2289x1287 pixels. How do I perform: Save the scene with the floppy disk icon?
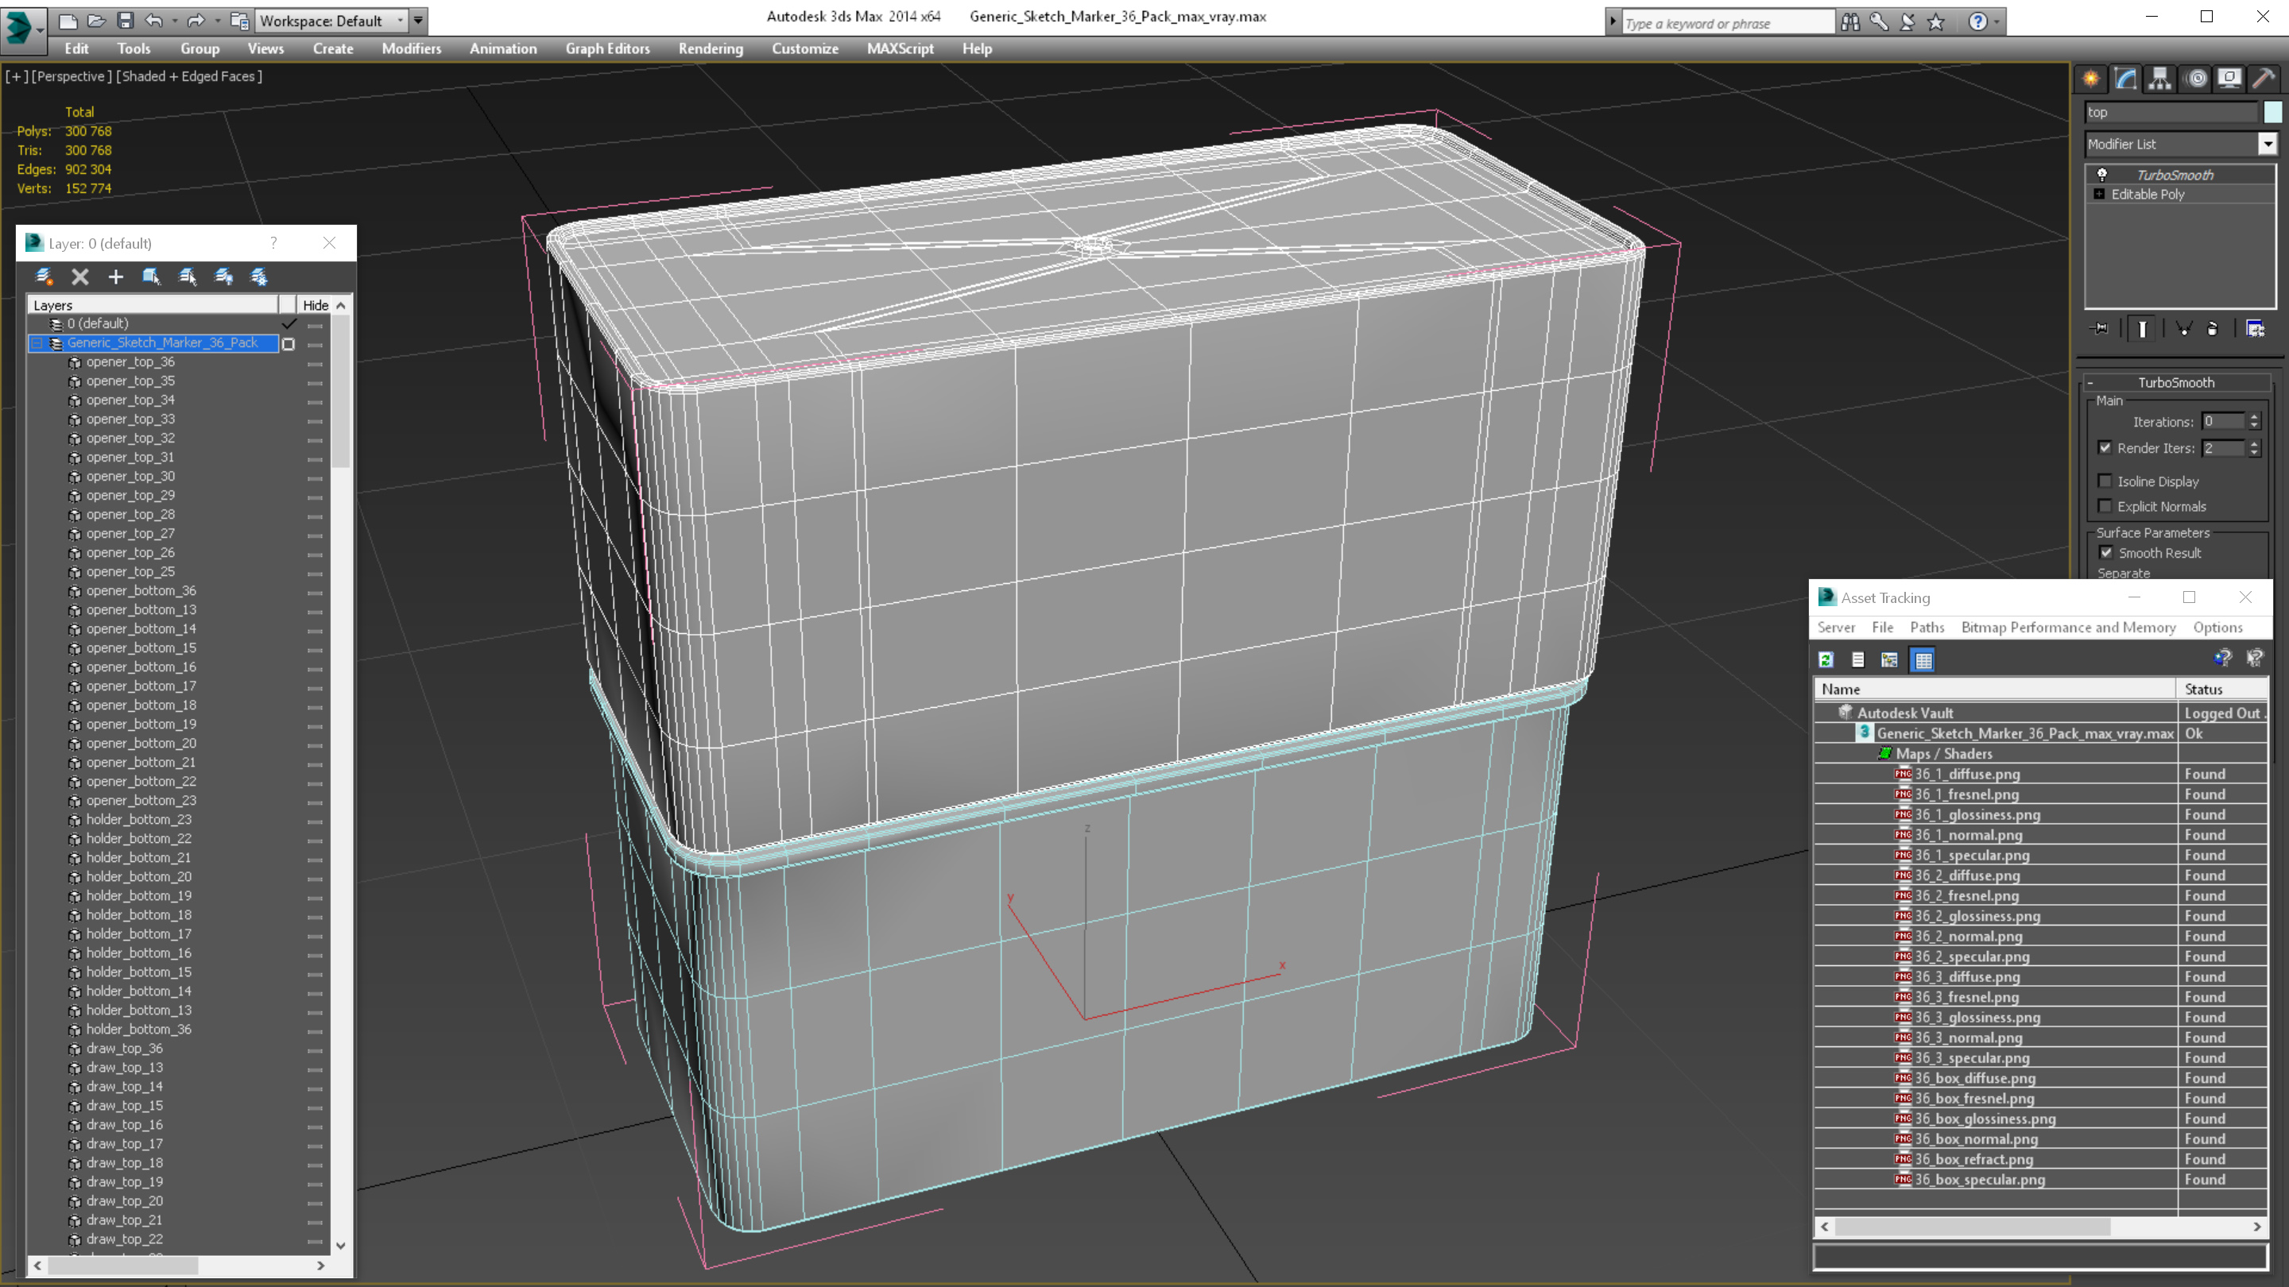tap(126, 21)
